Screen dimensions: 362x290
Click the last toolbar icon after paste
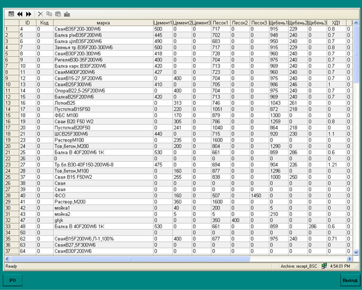[x=66, y=13]
